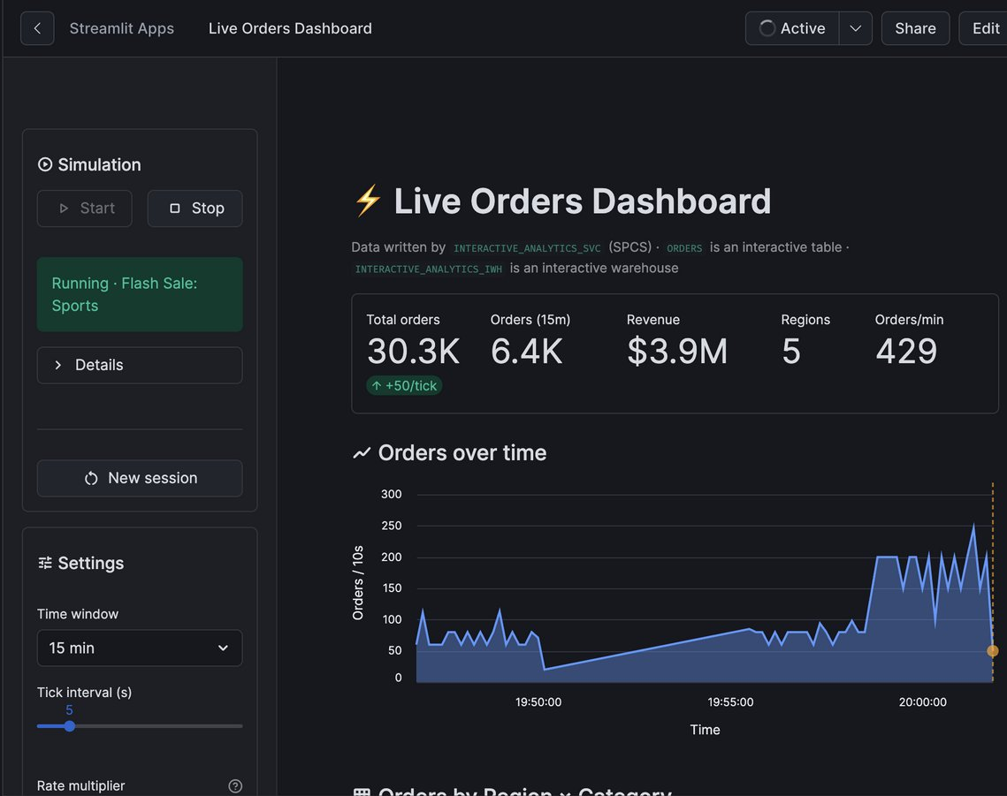
Task: Select the Live Orders Dashboard breadcrumb title
Action: coord(290,28)
